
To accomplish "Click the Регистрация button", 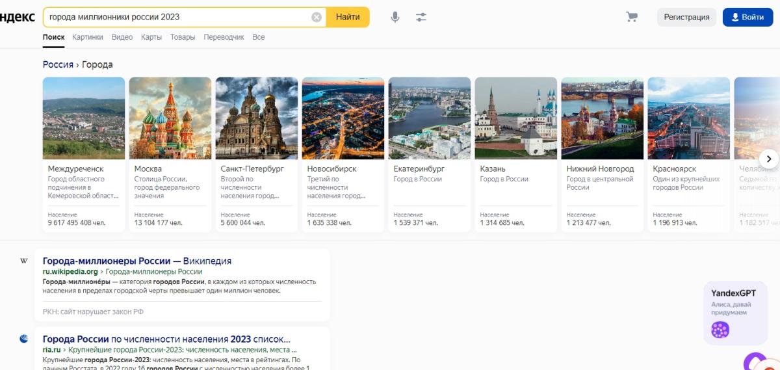I will point(686,18).
